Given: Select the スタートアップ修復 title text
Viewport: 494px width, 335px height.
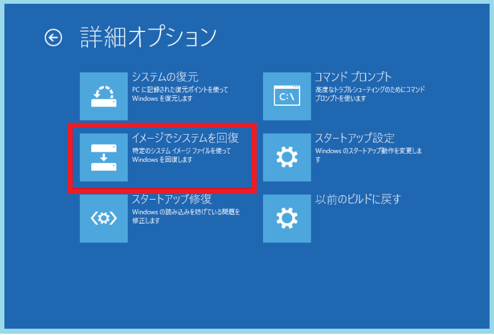Looking at the screenshot, I should click(x=172, y=199).
